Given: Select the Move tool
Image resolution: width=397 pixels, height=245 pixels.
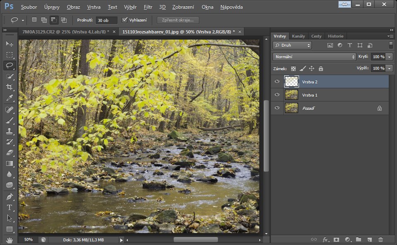Looking at the screenshot, I should point(10,44).
